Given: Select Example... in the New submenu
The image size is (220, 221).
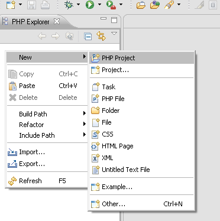Looking at the screenshot, I should tap(141, 187).
